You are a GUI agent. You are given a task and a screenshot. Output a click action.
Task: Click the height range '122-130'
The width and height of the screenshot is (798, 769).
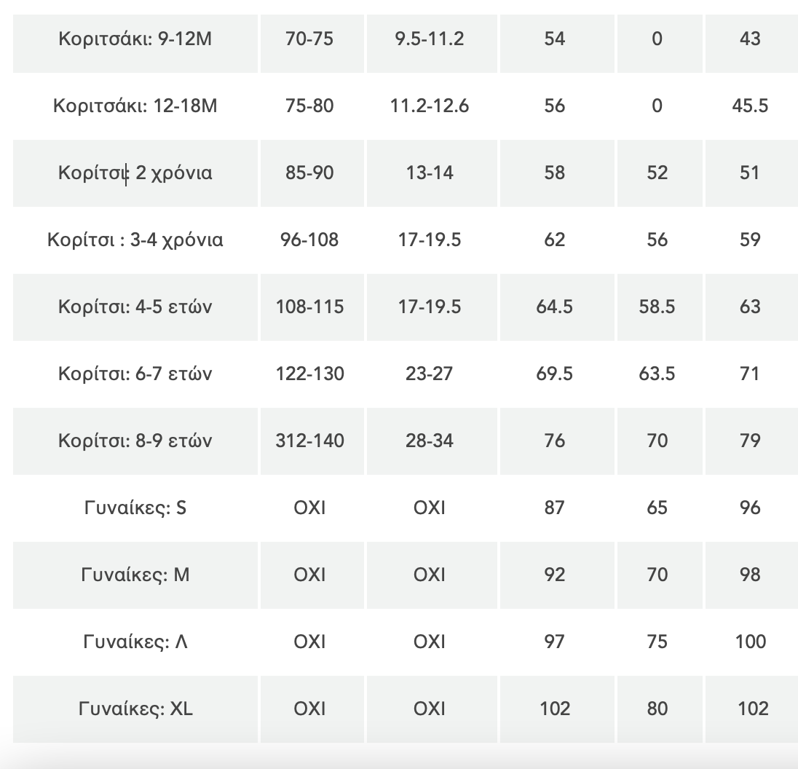pos(310,374)
